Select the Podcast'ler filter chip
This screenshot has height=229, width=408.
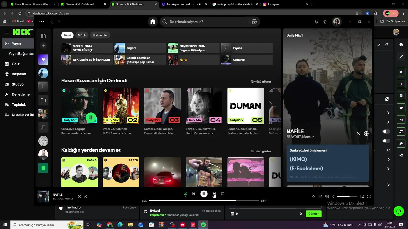click(x=100, y=35)
